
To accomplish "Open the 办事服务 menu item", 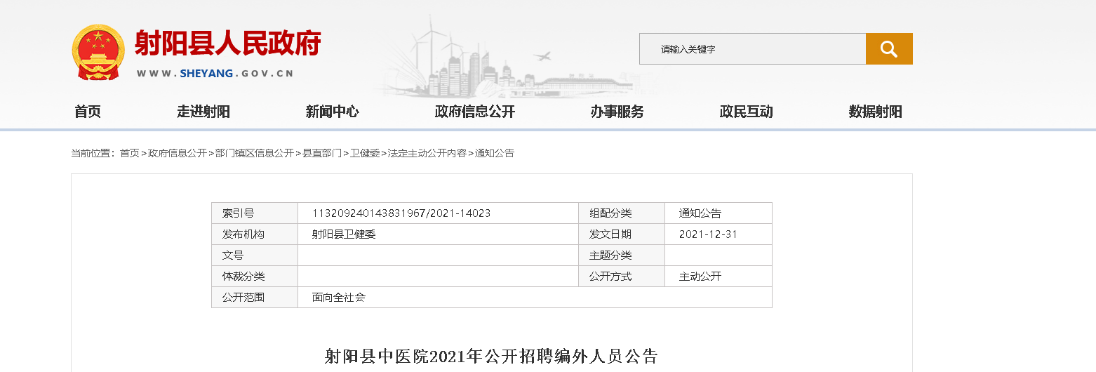I will click(617, 112).
